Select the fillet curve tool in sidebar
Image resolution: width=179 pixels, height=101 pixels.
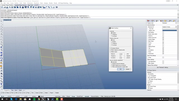point(1,45)
